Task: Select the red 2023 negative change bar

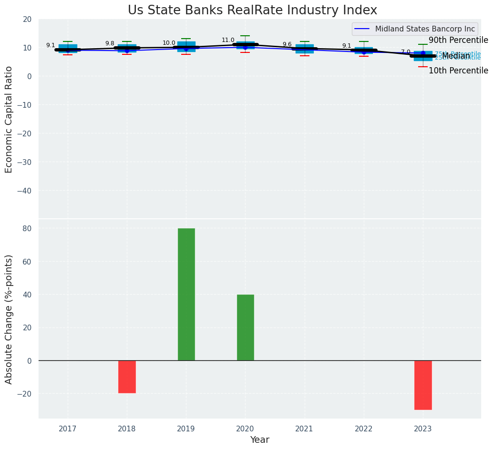Action: tap(422, 385)
